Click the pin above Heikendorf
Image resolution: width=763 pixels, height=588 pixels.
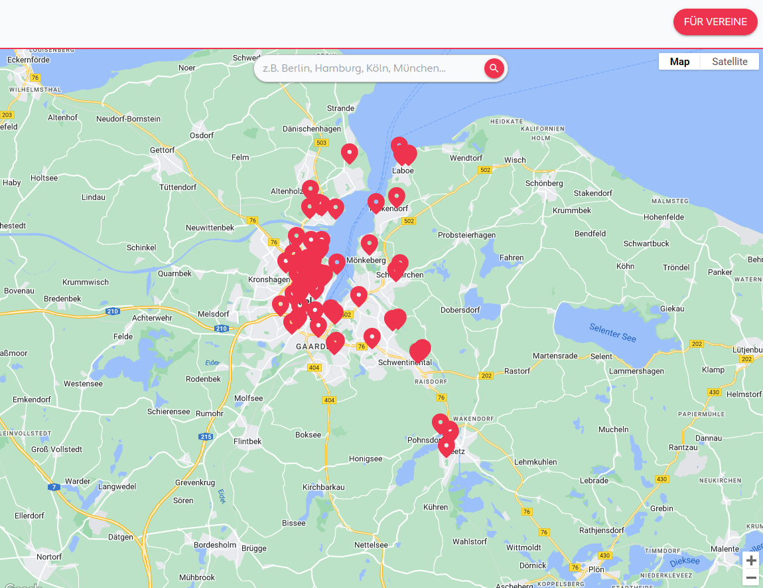click(396, 196)
